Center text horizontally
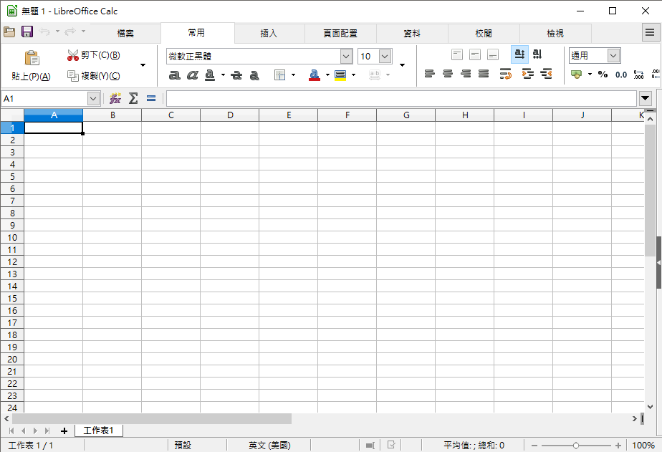This screenshot has height=452, width=662. tap(448, 74)
